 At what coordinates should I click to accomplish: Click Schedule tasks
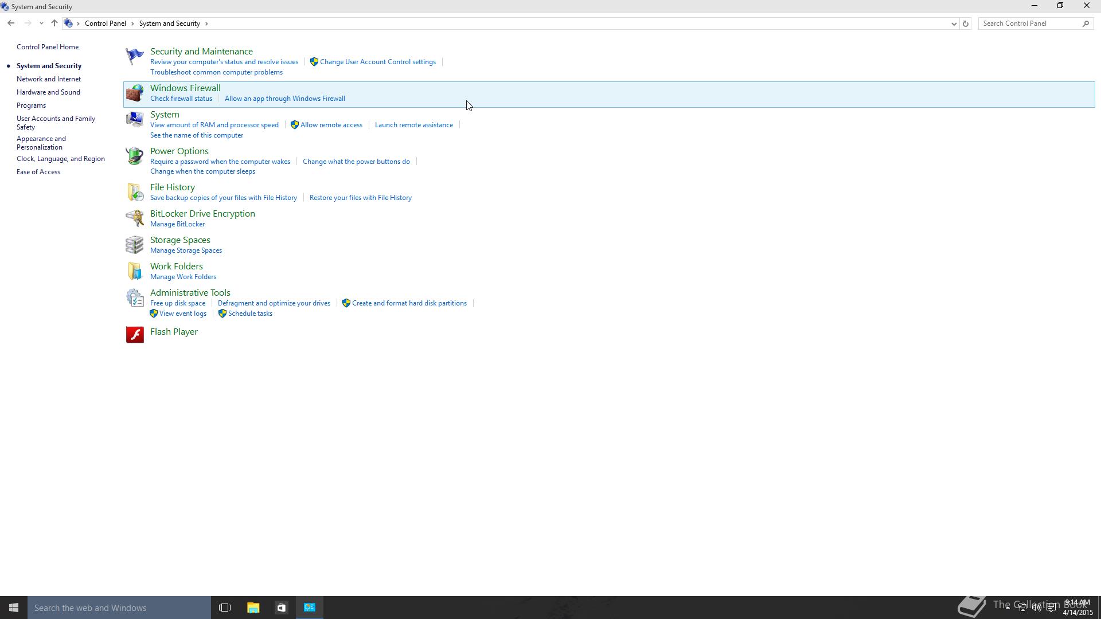click(250, 314)
